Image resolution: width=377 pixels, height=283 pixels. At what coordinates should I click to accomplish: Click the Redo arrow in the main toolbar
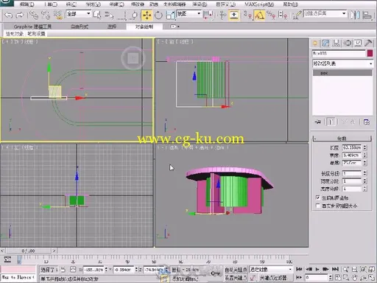pos(20,15)
